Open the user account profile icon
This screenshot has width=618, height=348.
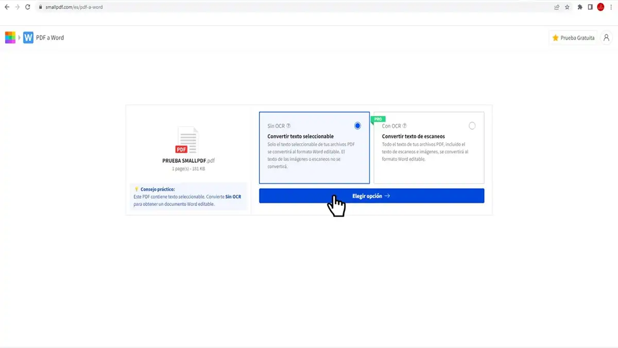(x=606, y=37)
